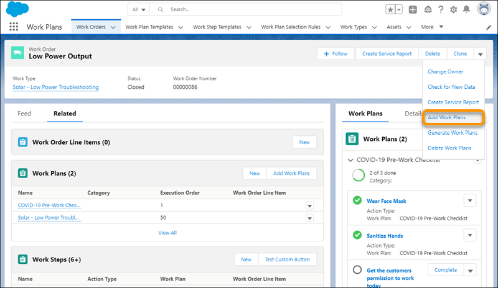Toggle the record actions dropdown arrow
The height and width of the screenshot is (288, 498).
(x=480, y=54)
